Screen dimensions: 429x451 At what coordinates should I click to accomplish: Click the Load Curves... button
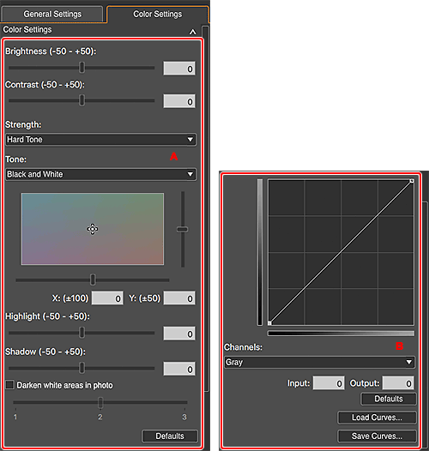[377, 418]
